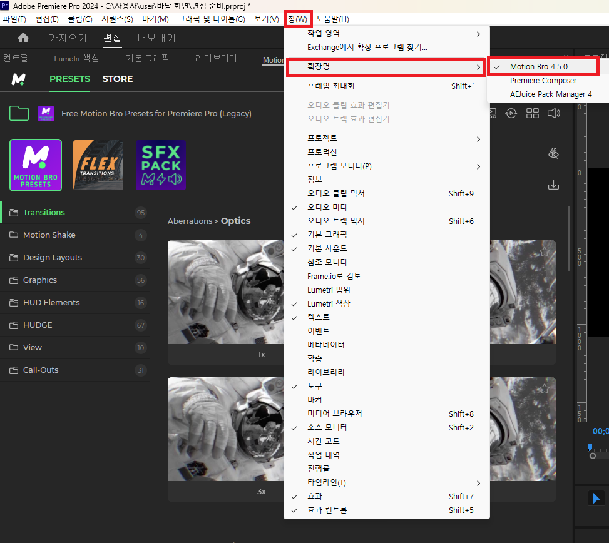The image size is (609, 543).
Task: Open the Transitions folder
Action: 74,212
